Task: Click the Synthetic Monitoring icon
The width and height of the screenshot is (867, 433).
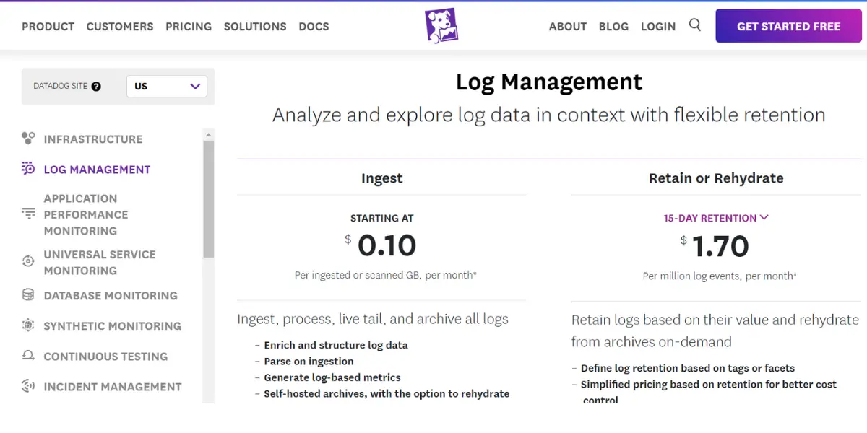Action: [28, 325]
